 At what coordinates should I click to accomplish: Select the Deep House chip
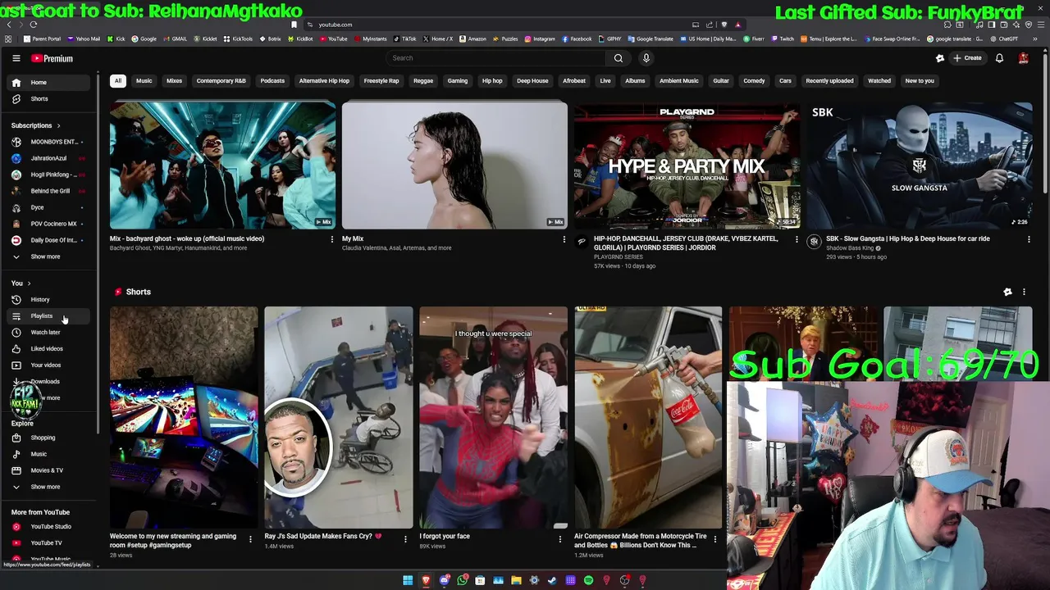(532, 80)
